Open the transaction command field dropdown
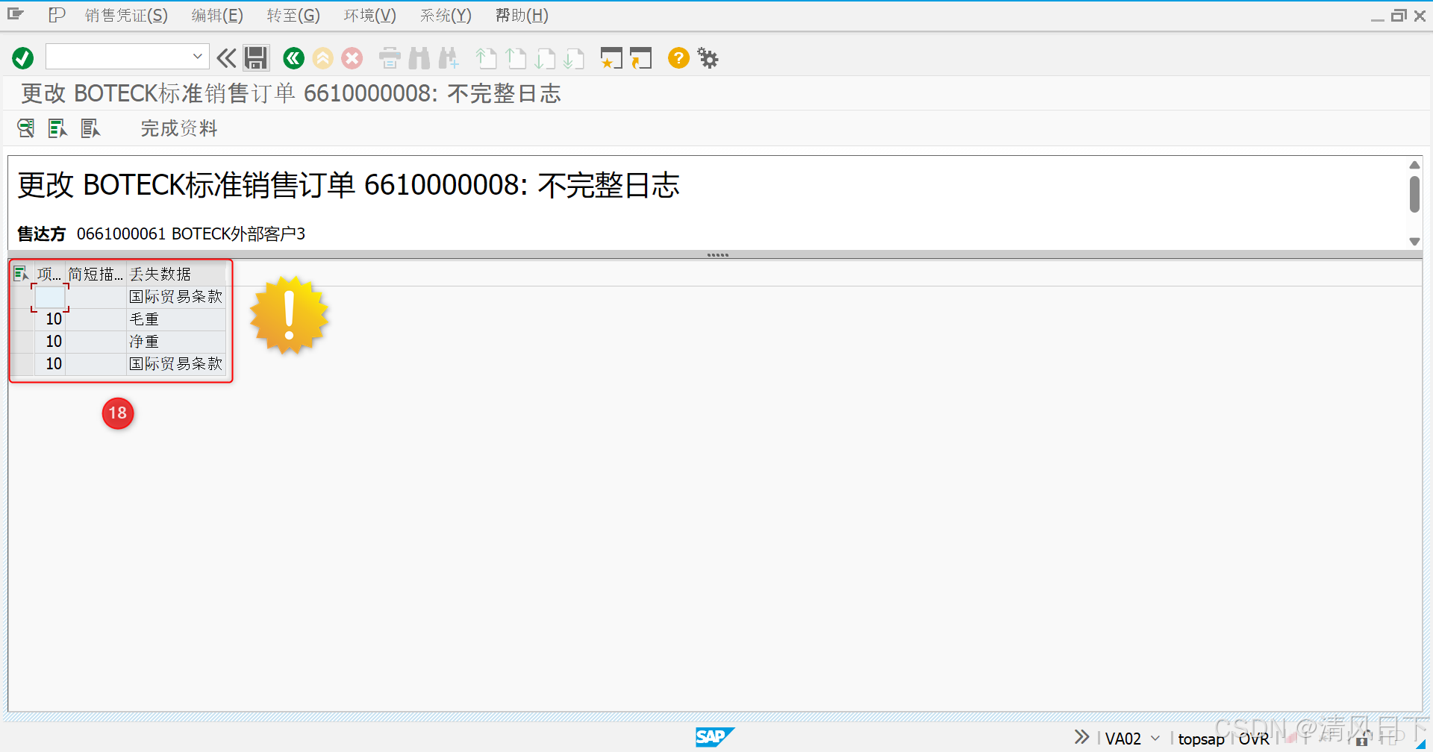Viewport: 1433px width, 752px height. tap(197, 57)
